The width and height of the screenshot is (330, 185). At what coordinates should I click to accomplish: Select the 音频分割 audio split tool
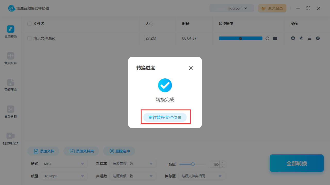(10, 112)
